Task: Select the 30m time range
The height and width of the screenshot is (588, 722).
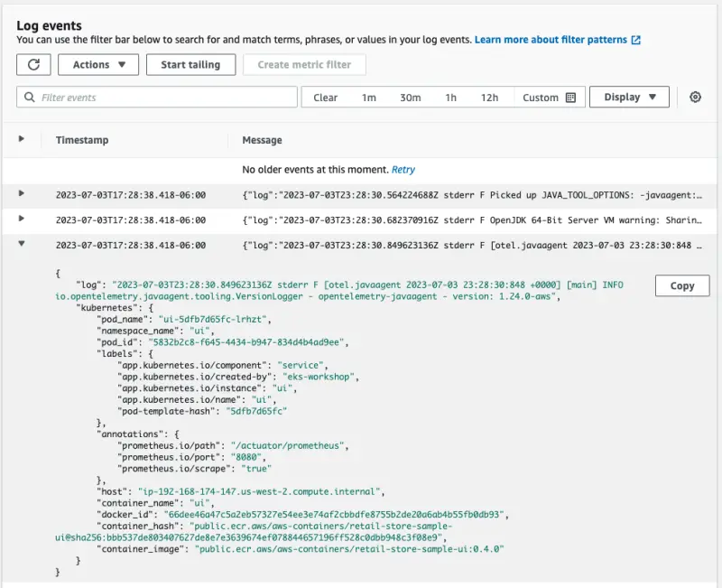Action: pos(410,98)
